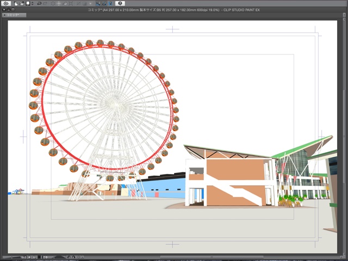Open the CLIP STUDIO launcher icon
The image size is (348, 261).
click(6, 3)
